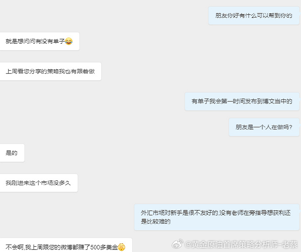The image size is (301, 252).
Task: Click the text 500多美金 in bottom message
Action: pyautogui.click(x=104, y=247)
